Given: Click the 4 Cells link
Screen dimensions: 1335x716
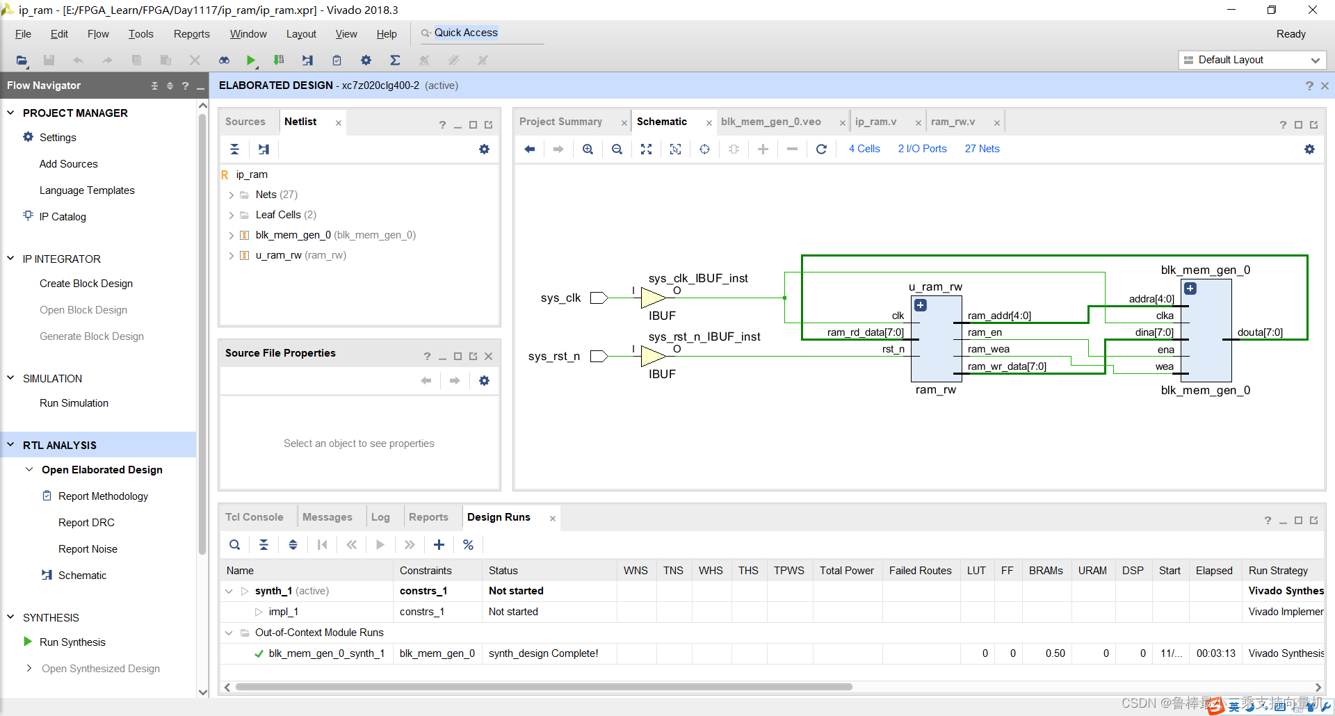Looking at the screenshot, I should click(x=864, y=149).
